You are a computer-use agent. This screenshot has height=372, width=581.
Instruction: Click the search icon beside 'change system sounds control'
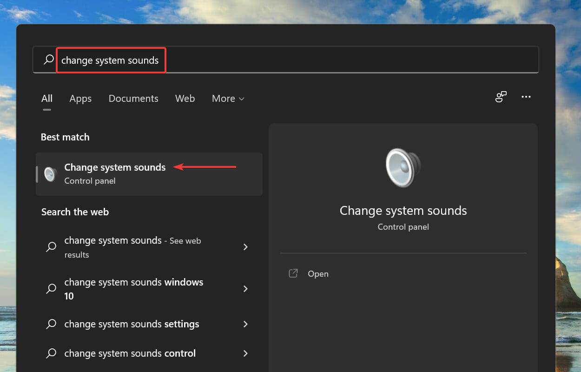point(51,353)
